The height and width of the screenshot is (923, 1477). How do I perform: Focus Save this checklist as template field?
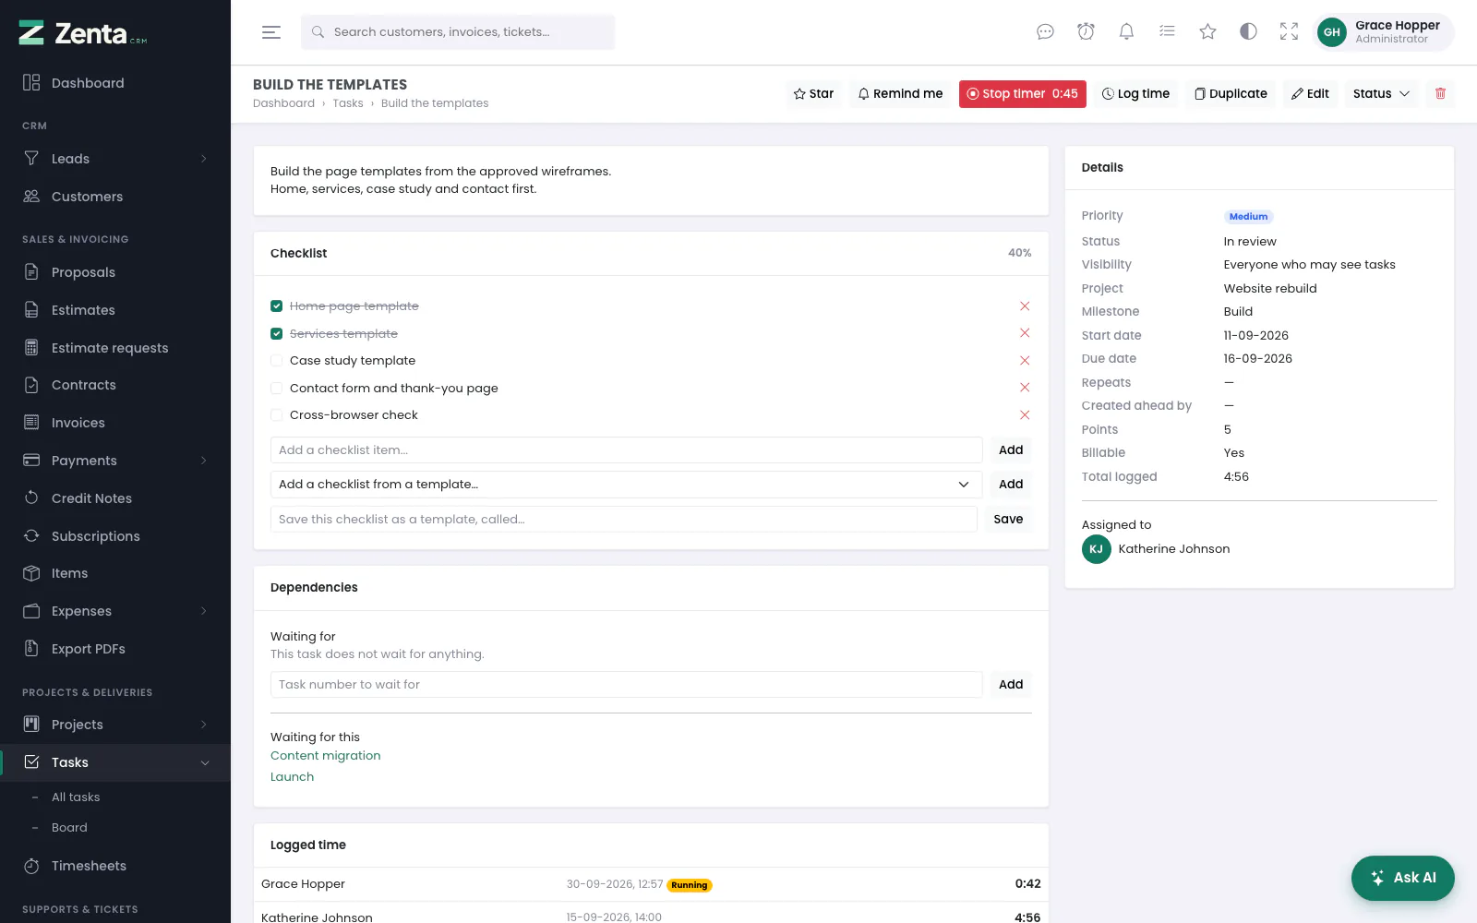coord(623,520)
